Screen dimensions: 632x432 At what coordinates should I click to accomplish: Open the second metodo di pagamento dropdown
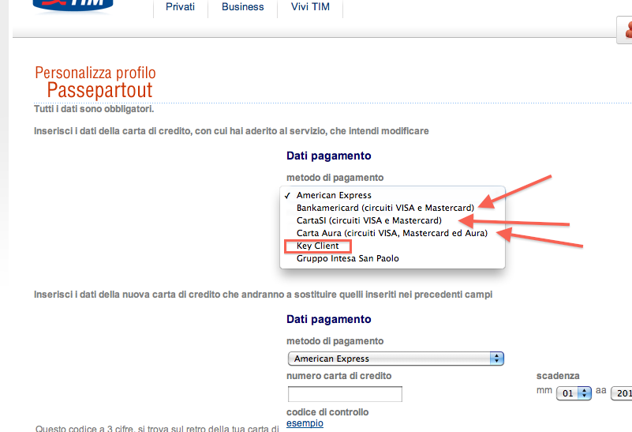pos(396,359)
